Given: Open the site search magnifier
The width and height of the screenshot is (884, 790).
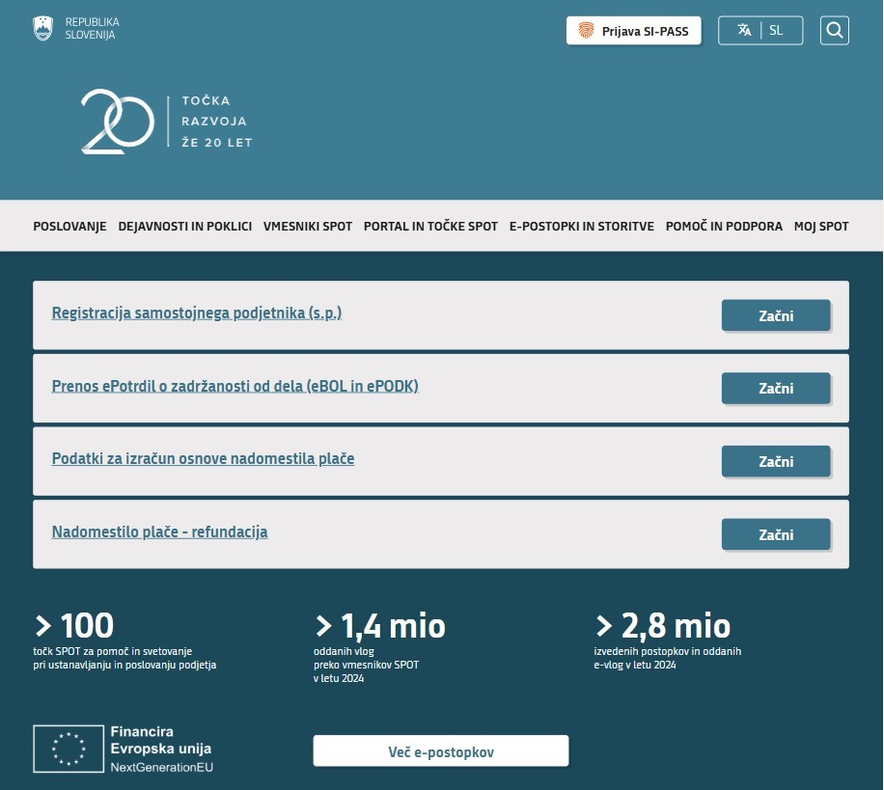Looking at the screenshot, I should 834,30.
